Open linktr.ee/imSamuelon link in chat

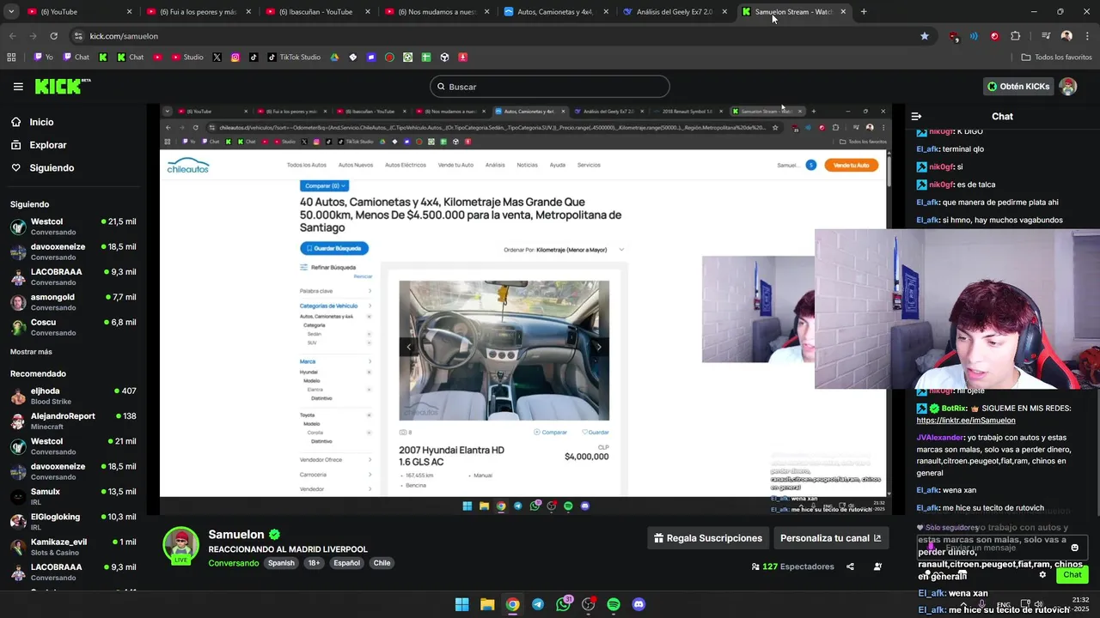click(x=966, y=421)
